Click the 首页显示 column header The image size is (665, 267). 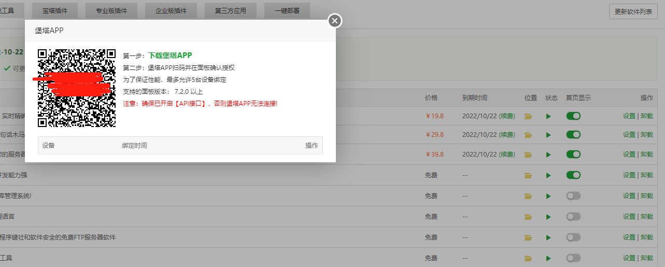578,98
